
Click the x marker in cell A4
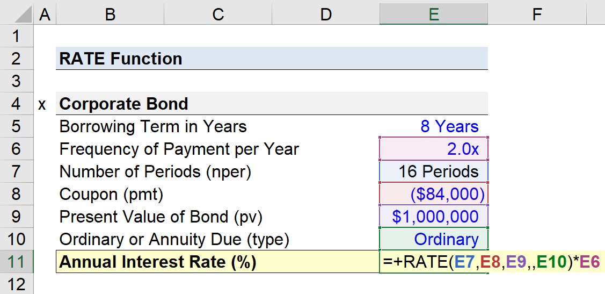point(42,104)
